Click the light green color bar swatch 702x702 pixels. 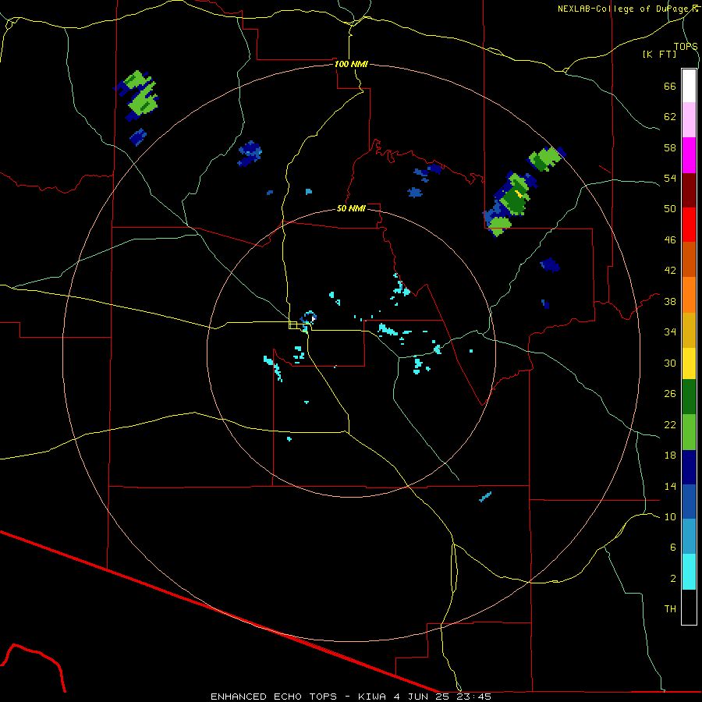pos(689,432)
